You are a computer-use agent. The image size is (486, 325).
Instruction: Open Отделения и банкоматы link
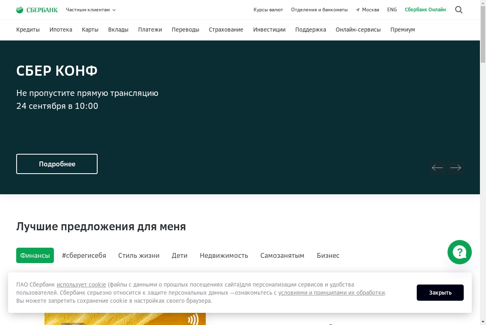pos(319,10)
